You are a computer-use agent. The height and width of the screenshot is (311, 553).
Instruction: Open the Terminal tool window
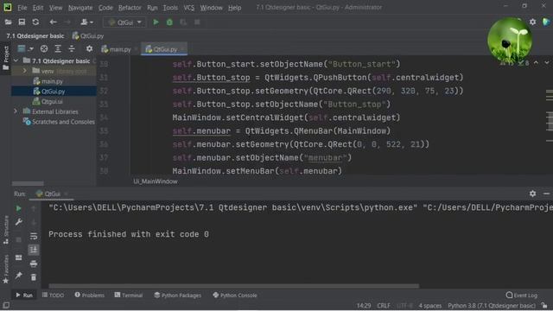(x=129, y=295)
